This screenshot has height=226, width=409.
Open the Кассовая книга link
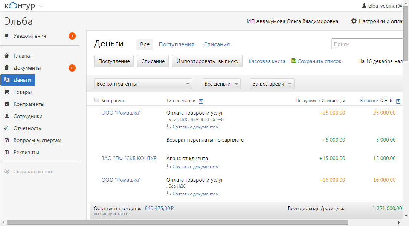[267, 61]
